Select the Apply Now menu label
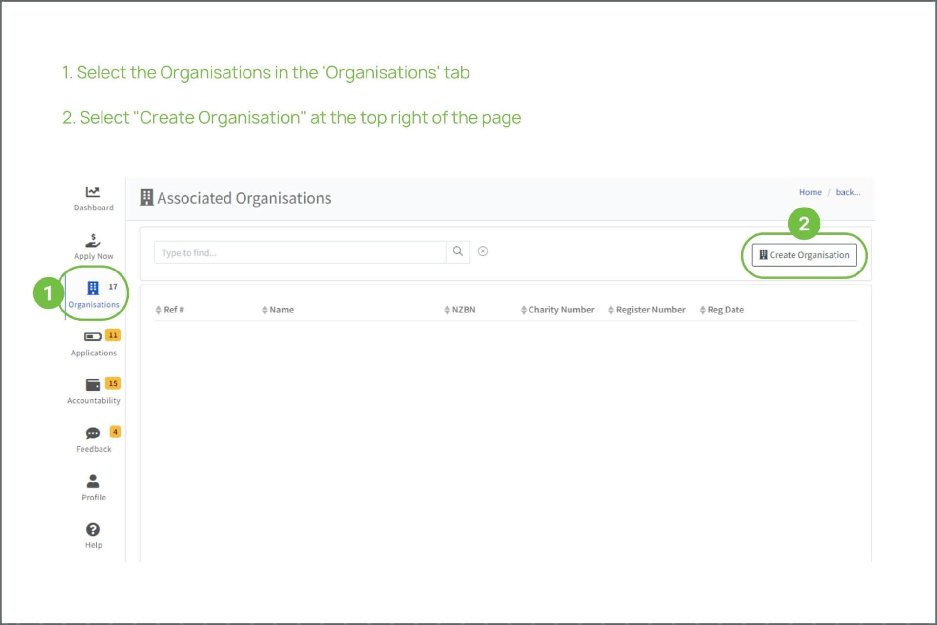 click(x=94, y=256)
